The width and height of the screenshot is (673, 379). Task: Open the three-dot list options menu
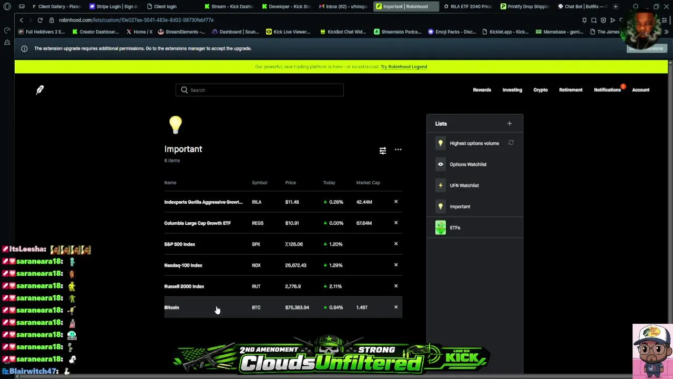[398, 149]
